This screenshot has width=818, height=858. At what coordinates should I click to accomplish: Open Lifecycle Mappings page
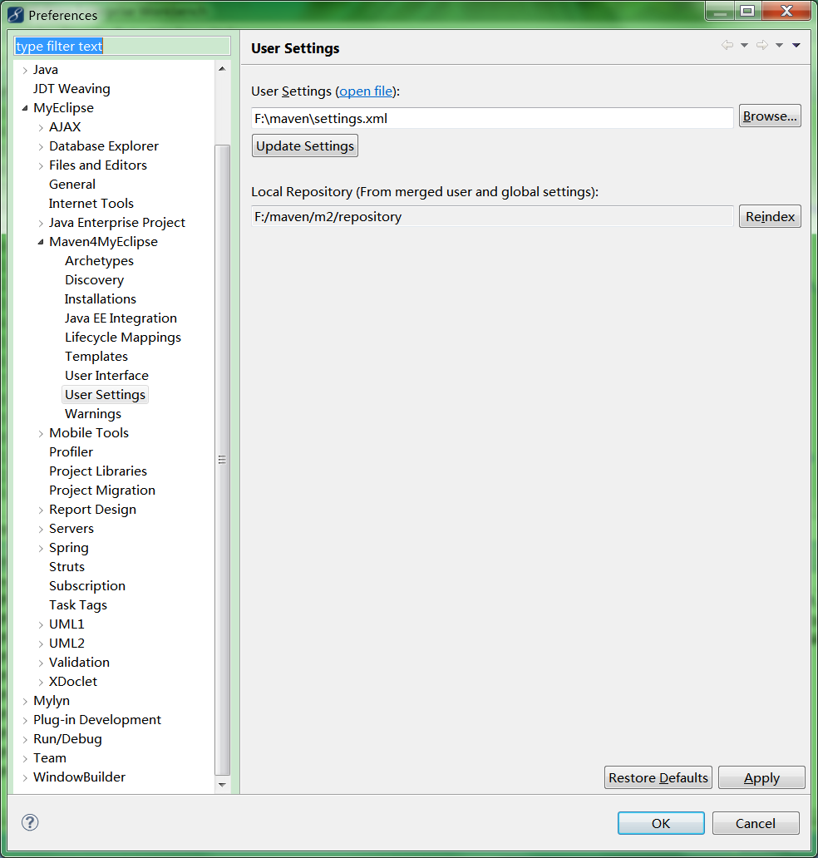point(122,338)
